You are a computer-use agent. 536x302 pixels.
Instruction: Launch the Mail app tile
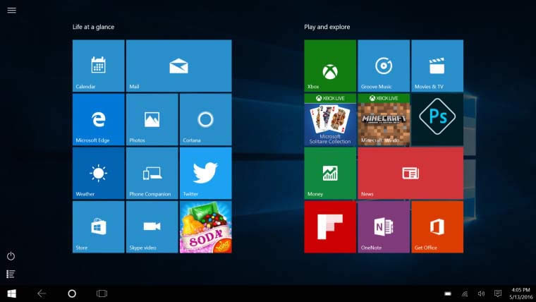click(178, 66)
